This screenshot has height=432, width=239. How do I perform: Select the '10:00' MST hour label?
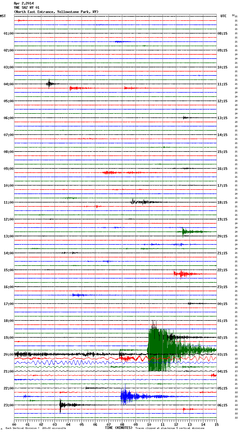(x=9, y=186)
